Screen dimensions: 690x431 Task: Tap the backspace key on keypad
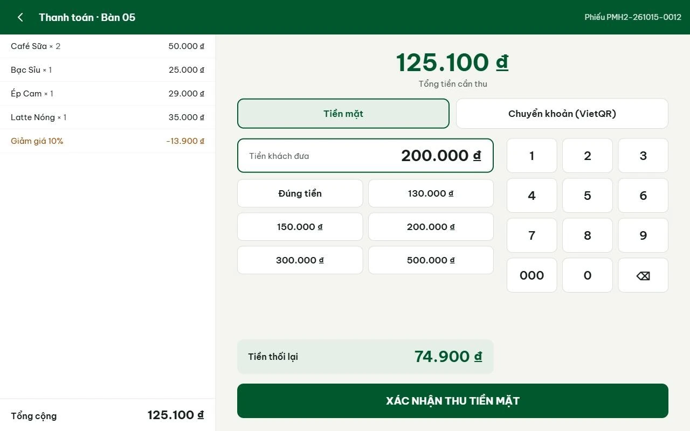tap(643, 275)
